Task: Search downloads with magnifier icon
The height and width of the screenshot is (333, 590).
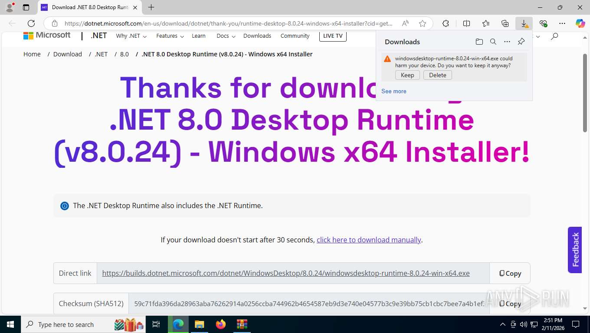Action: coord(493,42)
